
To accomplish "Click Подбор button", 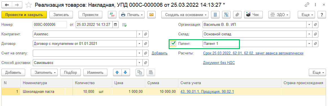I will coord(71,72).
